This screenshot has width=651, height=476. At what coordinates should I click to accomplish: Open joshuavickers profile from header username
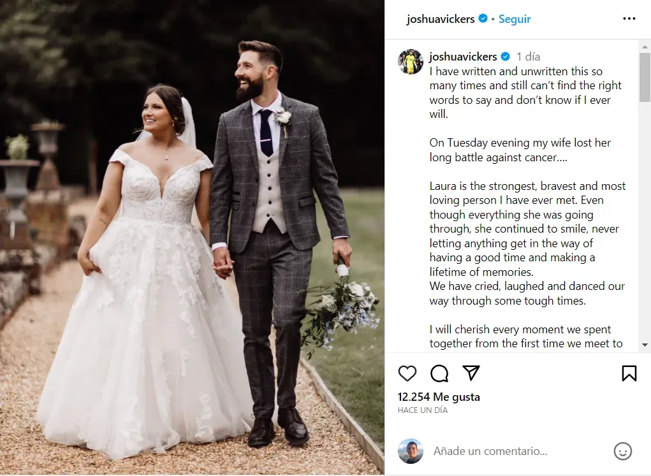click(441, 19)
